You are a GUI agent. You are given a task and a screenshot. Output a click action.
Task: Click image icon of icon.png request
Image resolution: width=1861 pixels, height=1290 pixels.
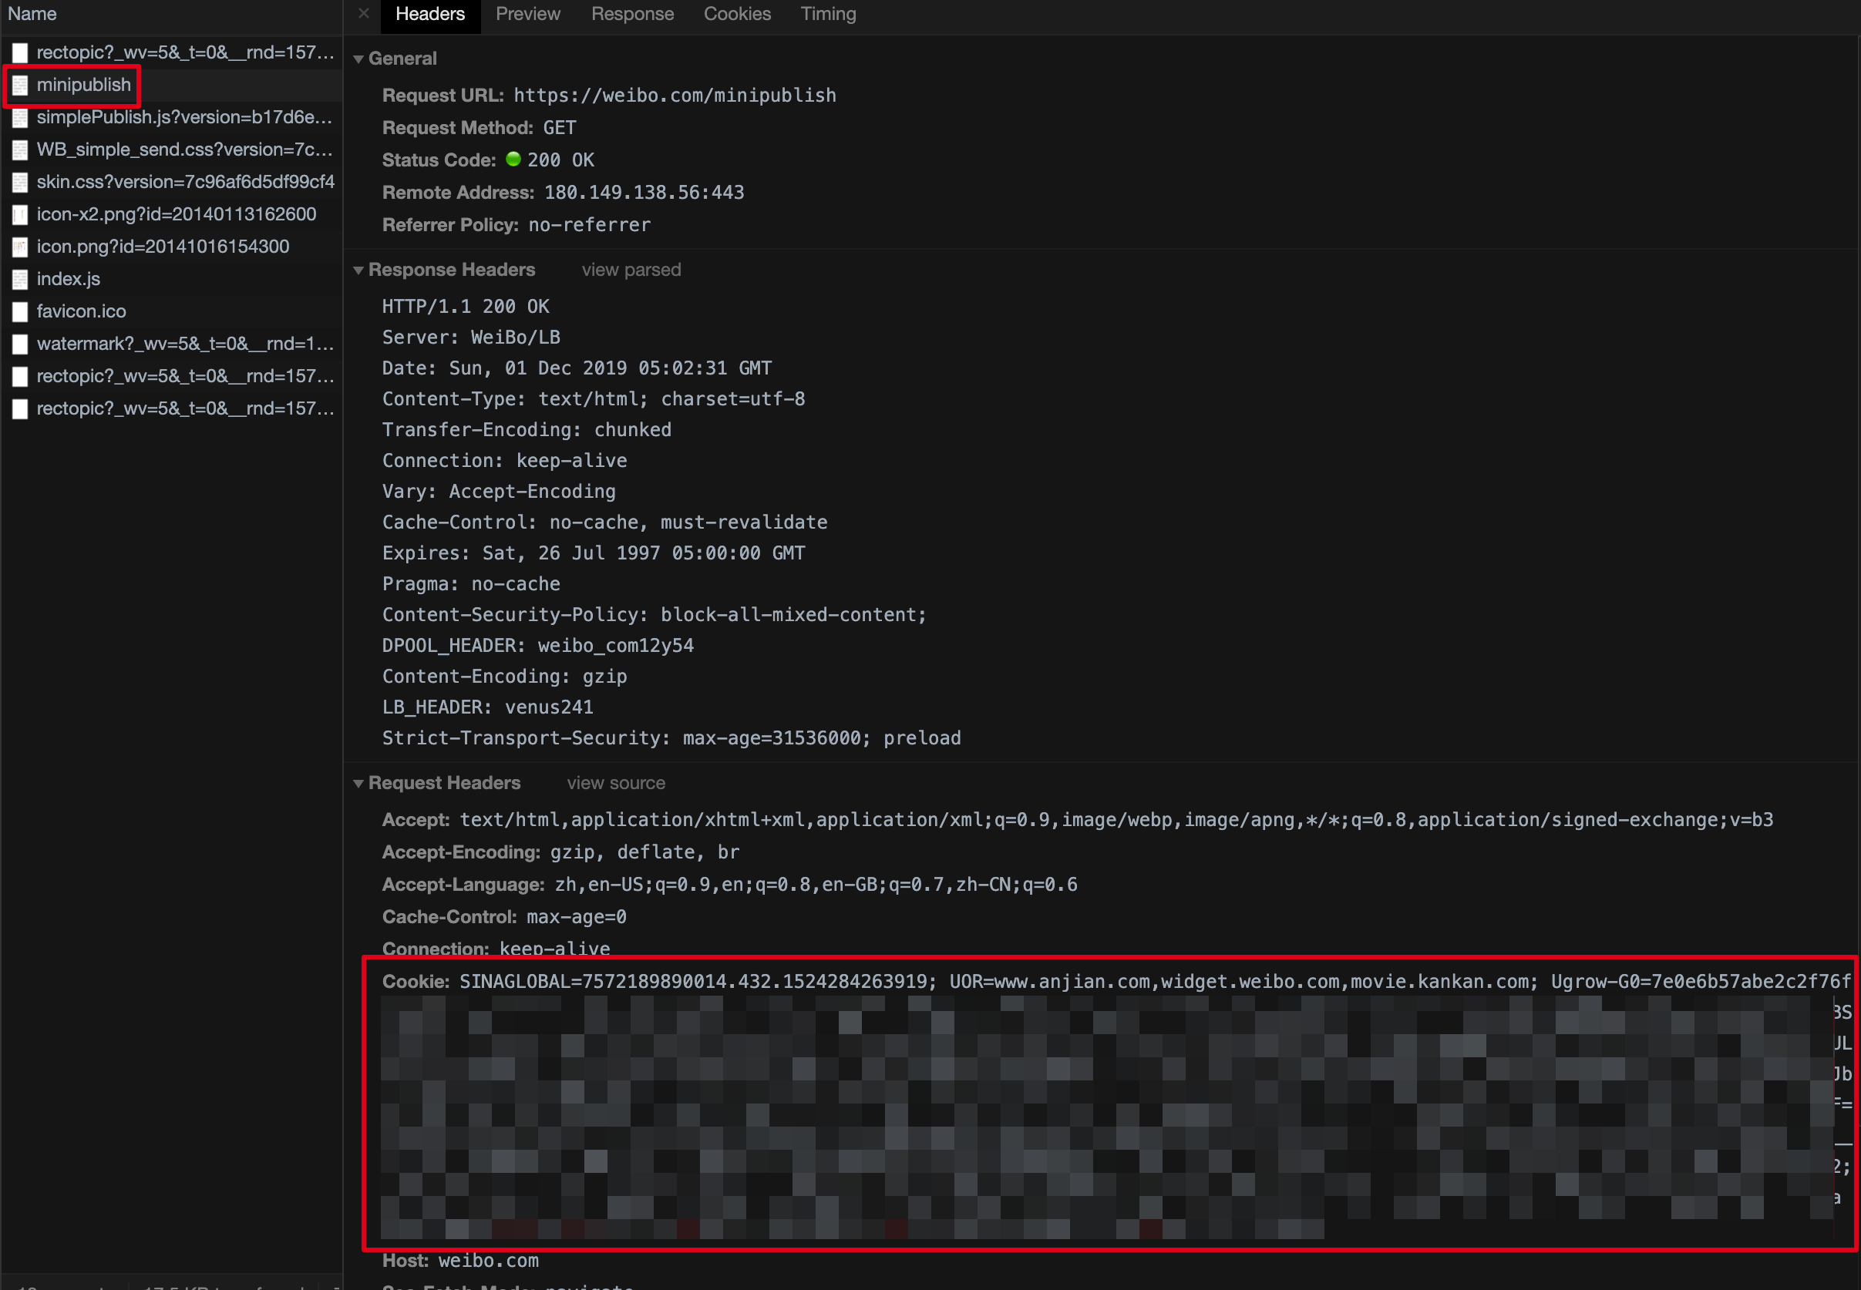(x=20, y=247)
